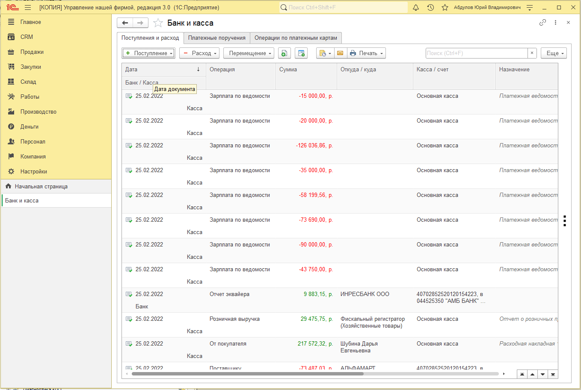Focus the Поиск (Ctrl+F) list search field
The height and width of the screenshot is (390, 581).
(477, 53)
